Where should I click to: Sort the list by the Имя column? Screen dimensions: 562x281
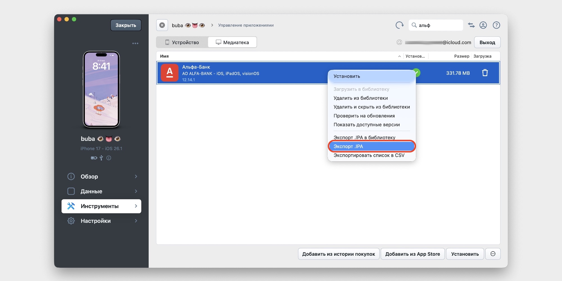pyautogui.click(x=165, y=56)
